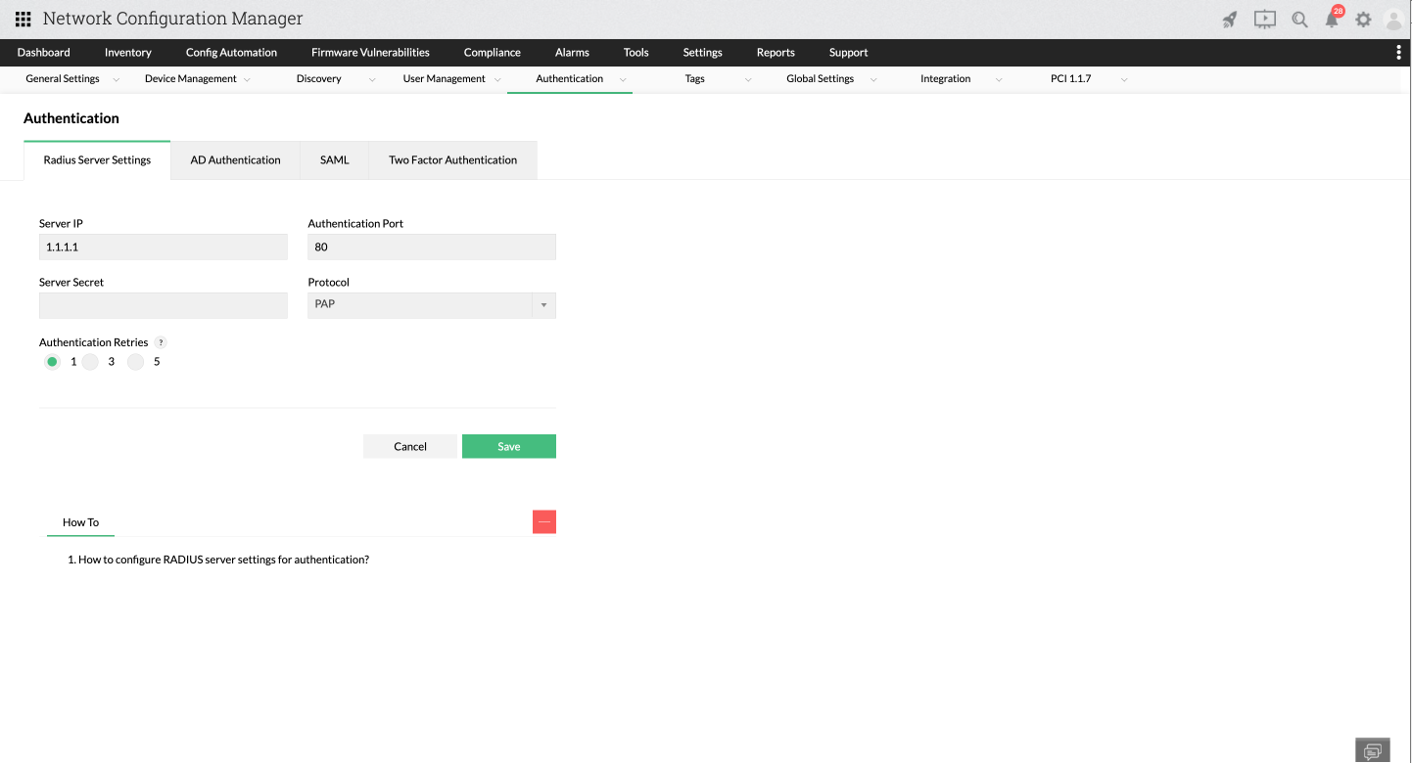The width and height of the screenshot is (1412, 763).
Task: Open the vertical three-dot menu
Action: [1398, 53]
